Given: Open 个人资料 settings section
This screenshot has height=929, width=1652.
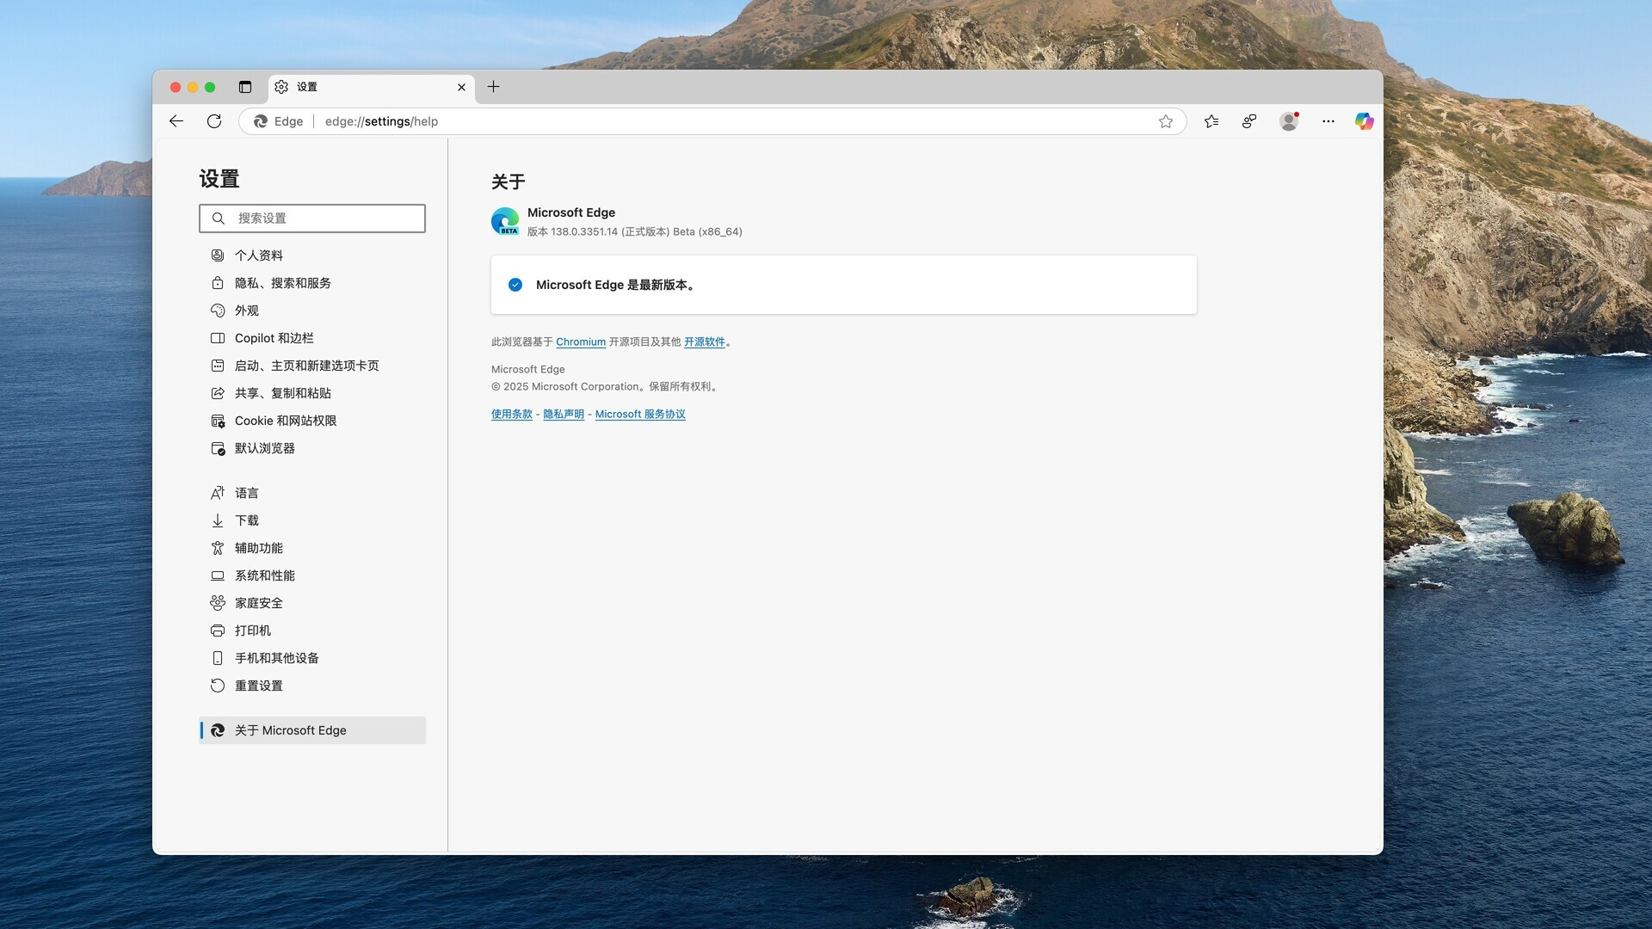Looking at the screenshot, I should (x=312, y=255).
